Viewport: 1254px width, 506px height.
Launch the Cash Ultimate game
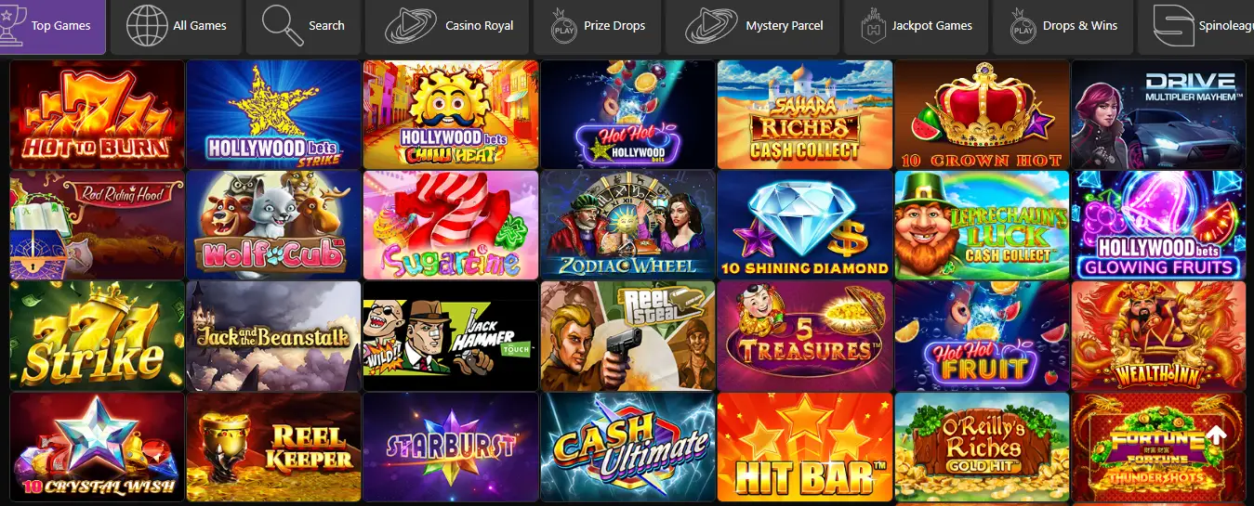627,447
